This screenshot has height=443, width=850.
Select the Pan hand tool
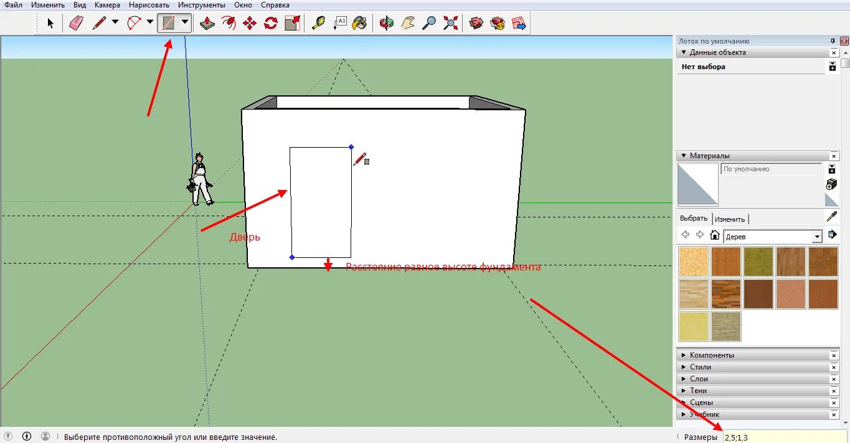(x=408, y=24)
